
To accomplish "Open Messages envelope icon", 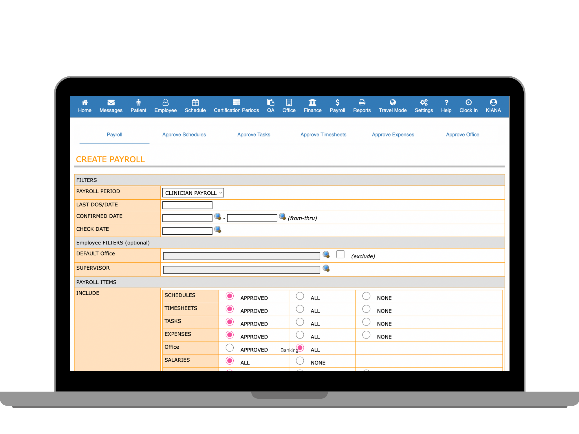I will pyautogui.click(x=111, y=102).
